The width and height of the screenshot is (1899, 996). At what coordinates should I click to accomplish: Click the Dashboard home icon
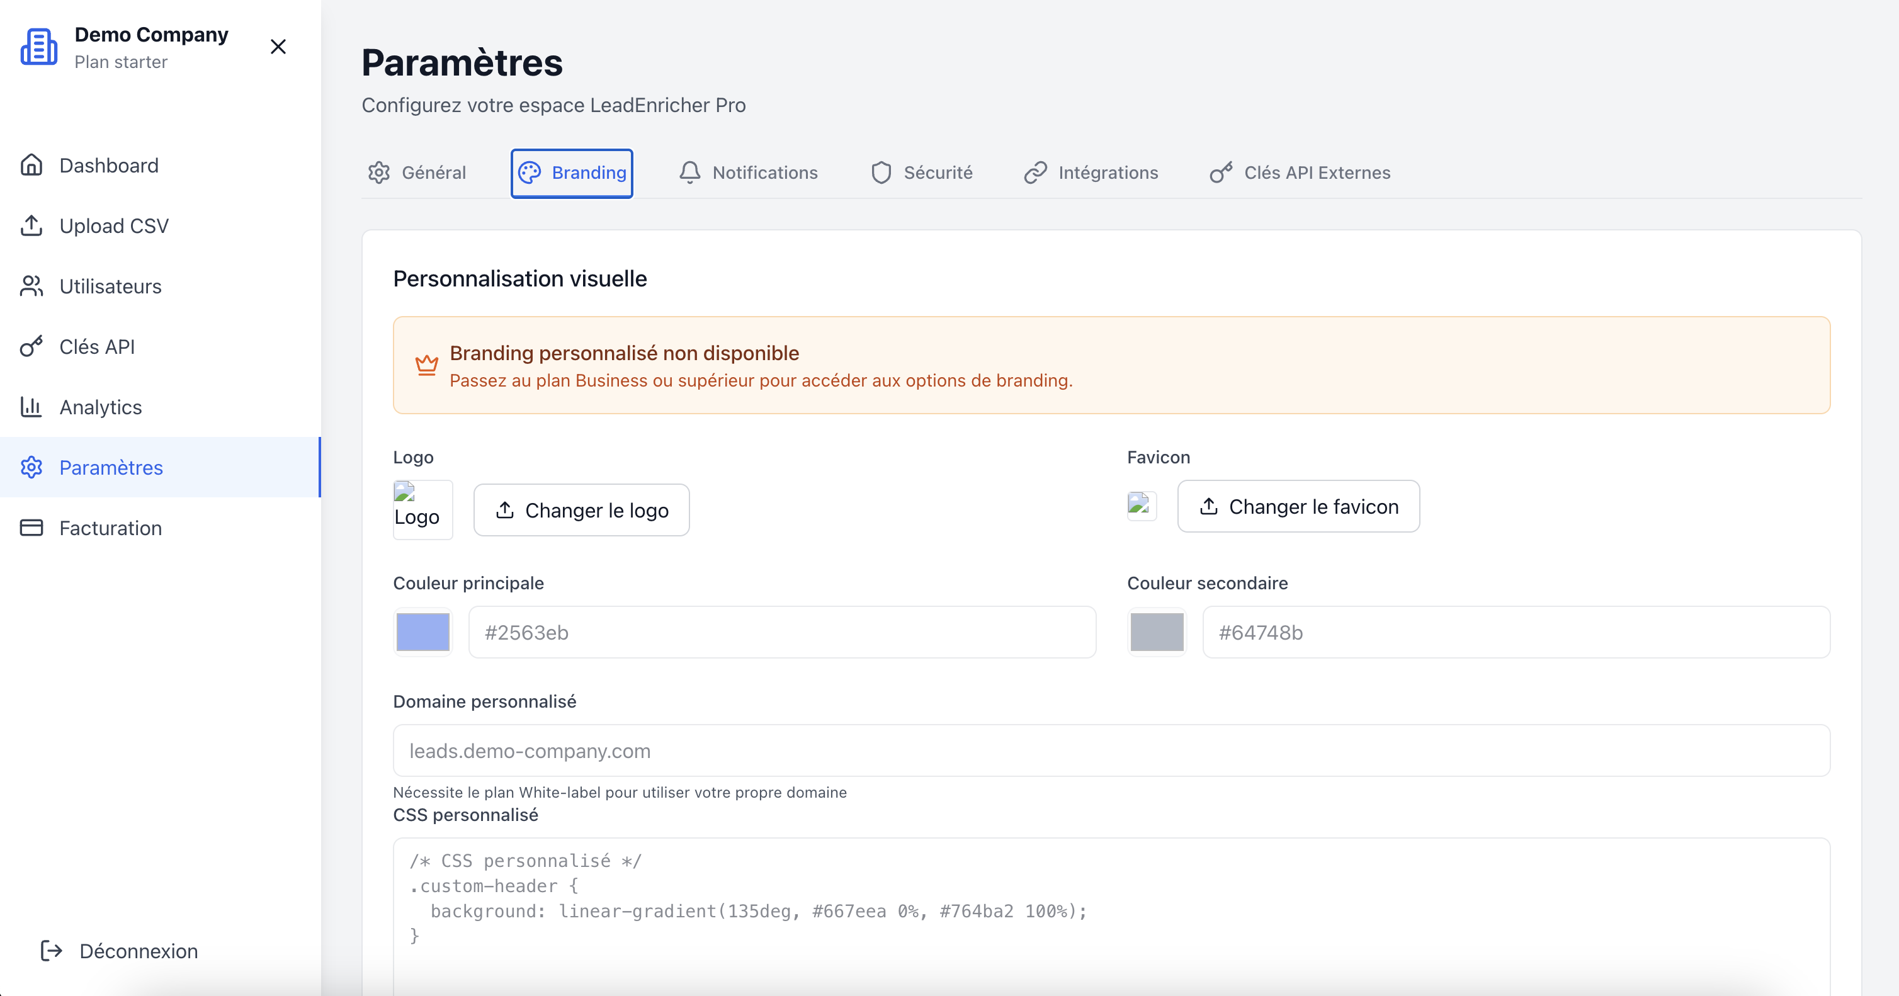pos(31,165)
